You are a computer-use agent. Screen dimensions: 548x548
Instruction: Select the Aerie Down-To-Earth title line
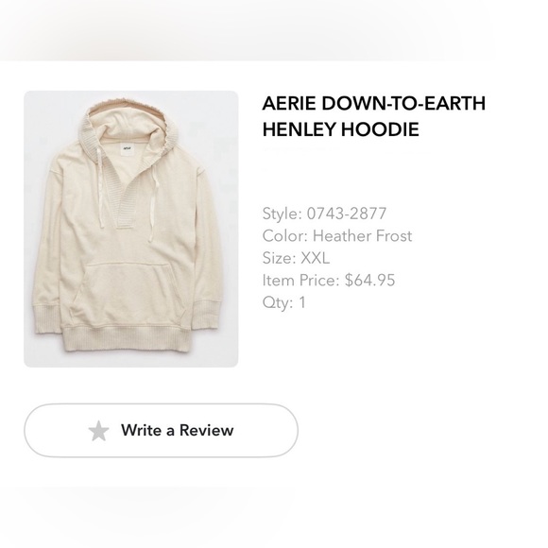(x=373, y=103)
